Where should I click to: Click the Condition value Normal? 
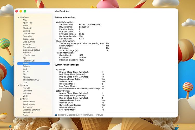tap(83, 58)
